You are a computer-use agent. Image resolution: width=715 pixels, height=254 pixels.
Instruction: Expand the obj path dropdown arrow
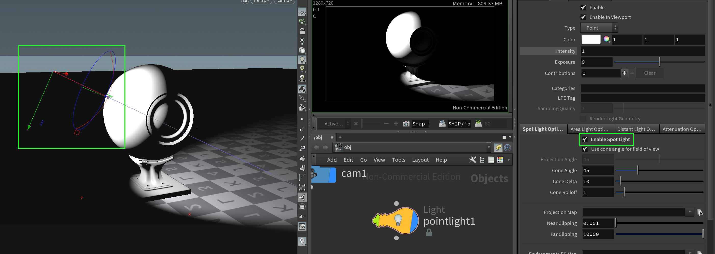pos(489,147)
